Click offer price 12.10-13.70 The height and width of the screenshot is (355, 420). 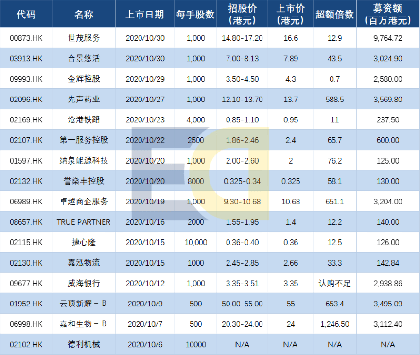[x=243, y=100]
